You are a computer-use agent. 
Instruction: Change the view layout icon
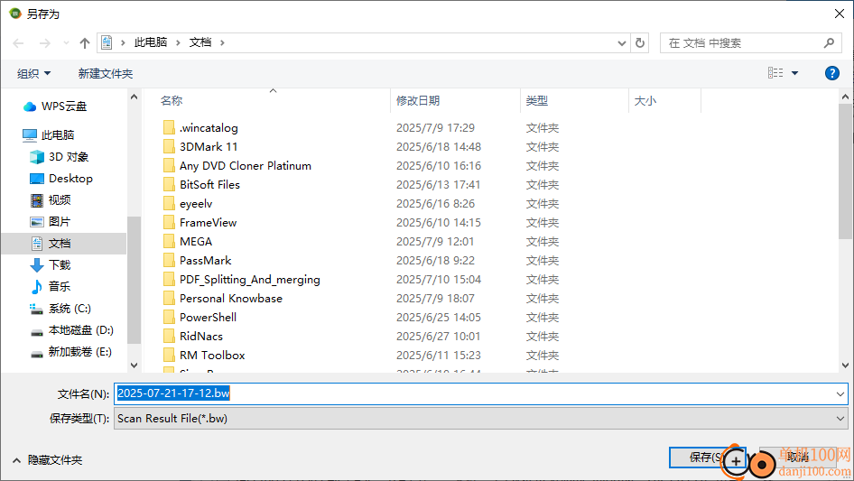click(x=775, y=72)
